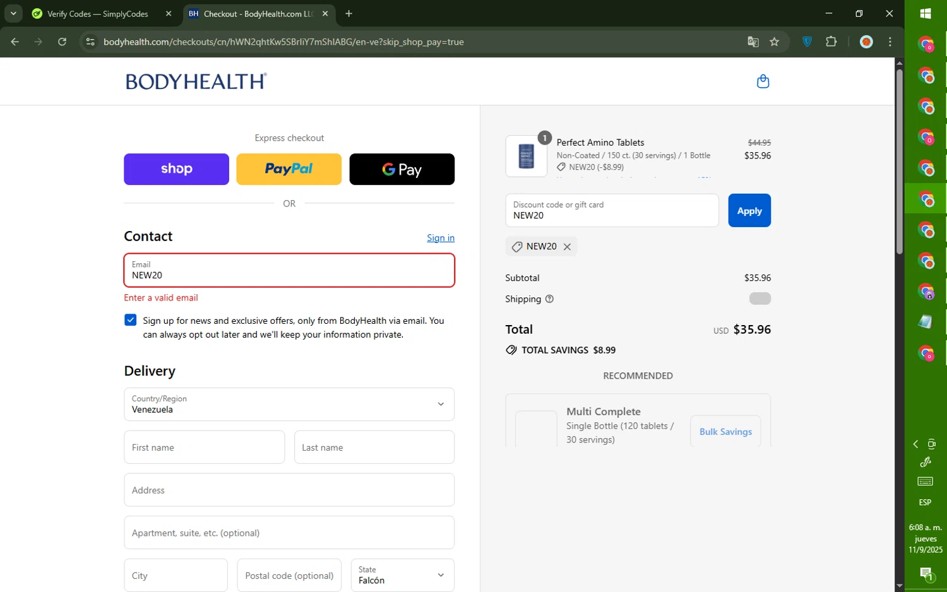Open the Country/Region dropdown
The image size is (947, 592).
(x=289, y=404)
